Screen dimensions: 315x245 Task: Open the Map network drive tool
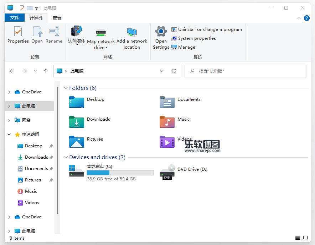(x=101, y=33)
